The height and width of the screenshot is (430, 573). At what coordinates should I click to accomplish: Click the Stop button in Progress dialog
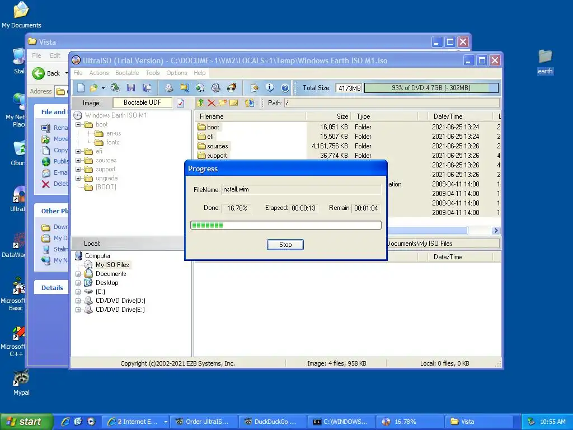tap(285, 245)
